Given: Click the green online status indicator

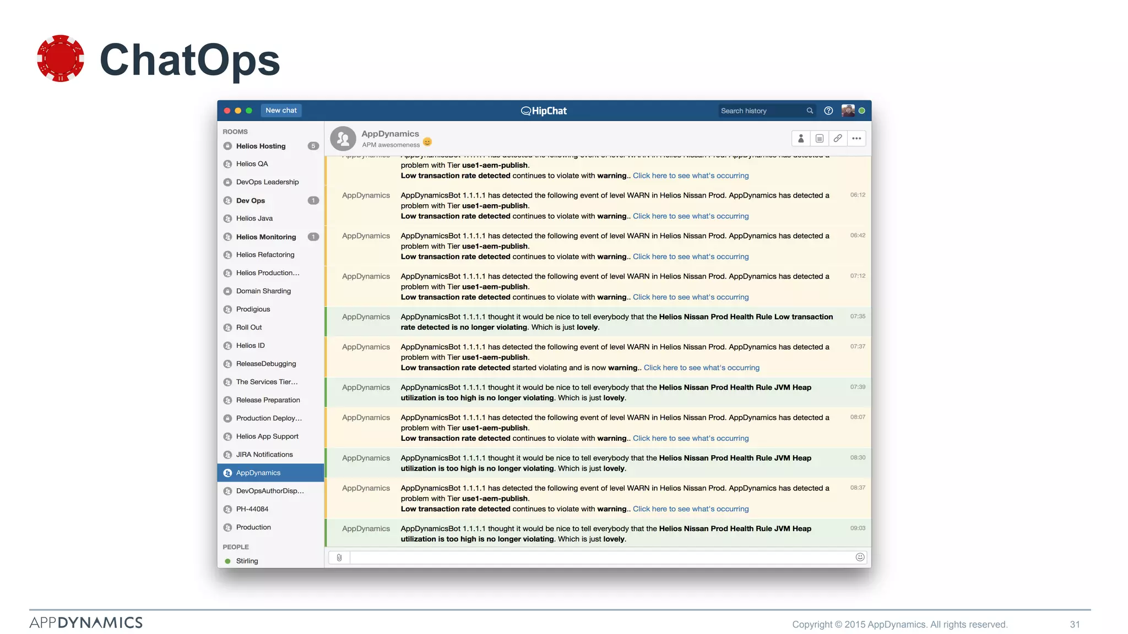Looking at the screenshot, I should point(862,111).
